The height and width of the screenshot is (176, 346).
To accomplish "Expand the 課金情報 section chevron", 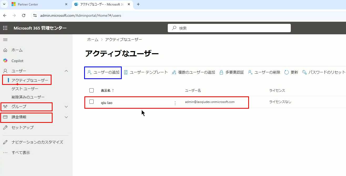I will 66,117.
